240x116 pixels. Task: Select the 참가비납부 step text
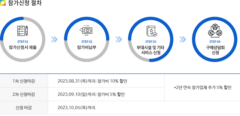[x=87, y=47]
